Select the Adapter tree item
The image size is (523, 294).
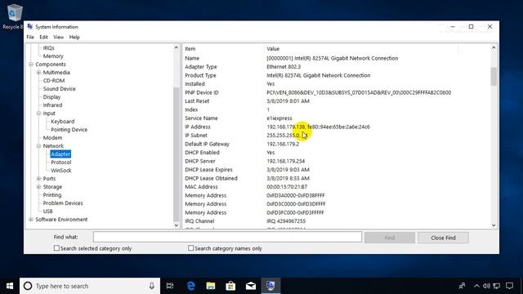pos(60,154)
